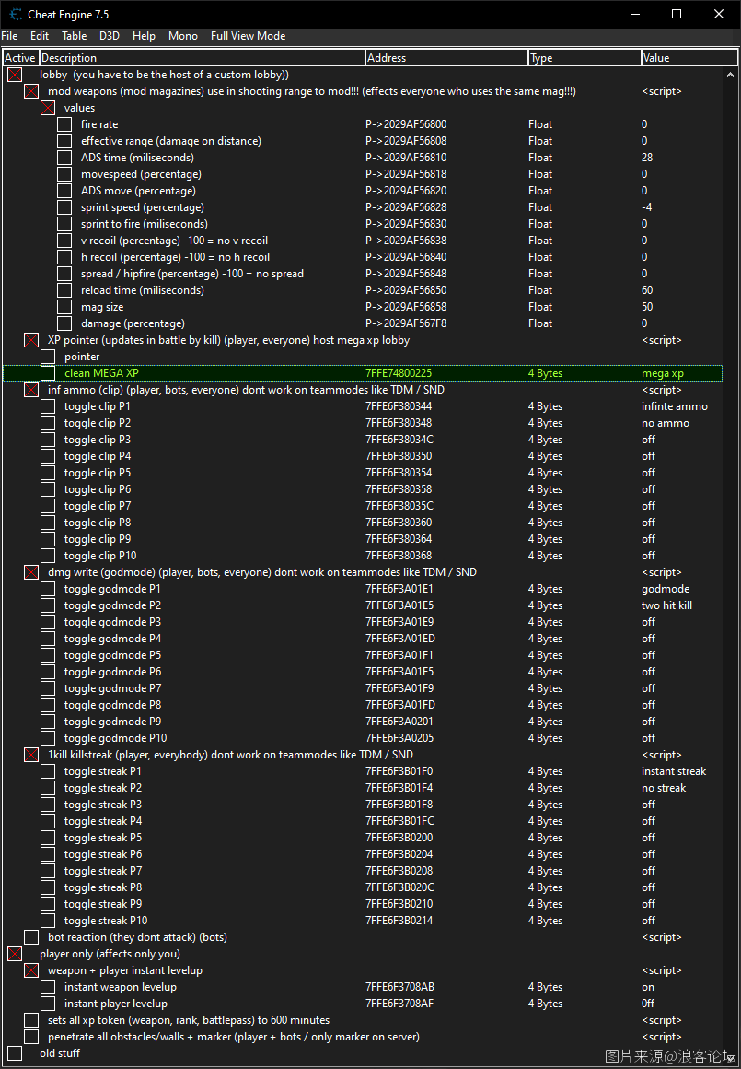Viewport: 741px width, 1069px height.
Task: Collapse the values group entry
Action: click(48, 108)
